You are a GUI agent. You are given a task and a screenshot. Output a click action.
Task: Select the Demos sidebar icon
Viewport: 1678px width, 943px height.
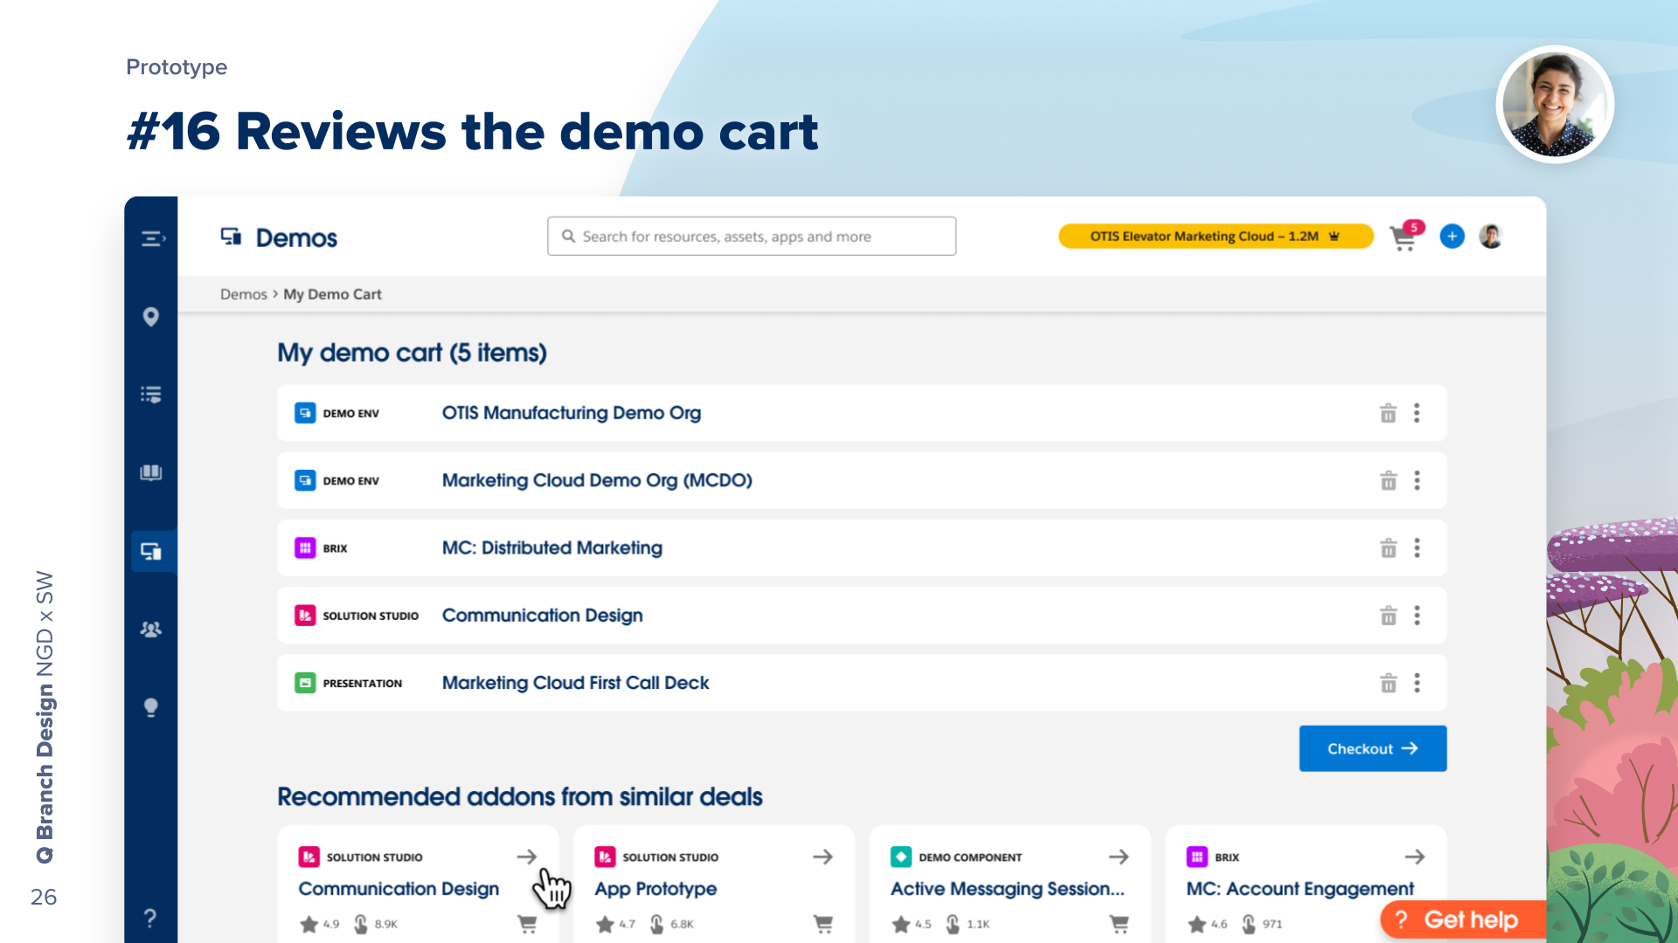[151, 552]
